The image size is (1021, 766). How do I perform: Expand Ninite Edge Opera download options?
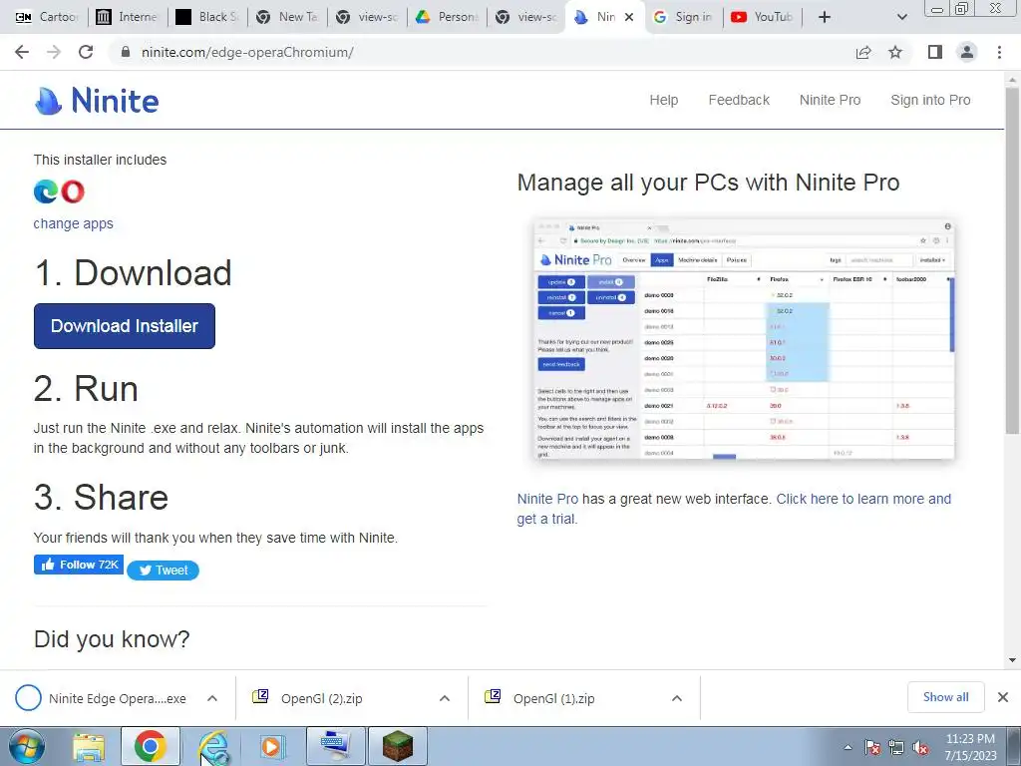212,698
